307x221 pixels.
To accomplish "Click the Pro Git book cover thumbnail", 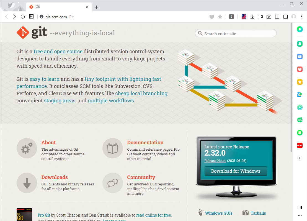I will pos(24,214).
